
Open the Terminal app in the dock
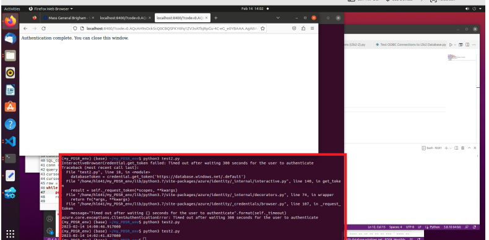[x=10, y=158]
